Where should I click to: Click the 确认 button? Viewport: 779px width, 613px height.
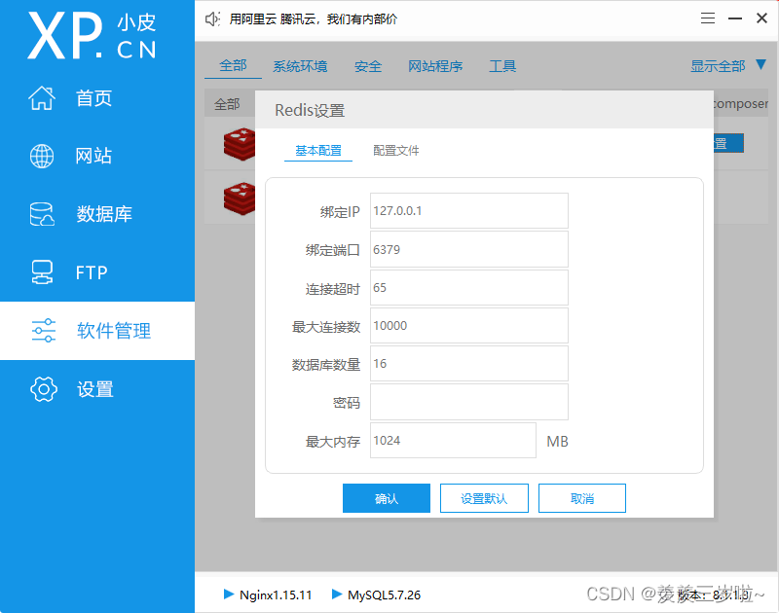click(386, 498)
